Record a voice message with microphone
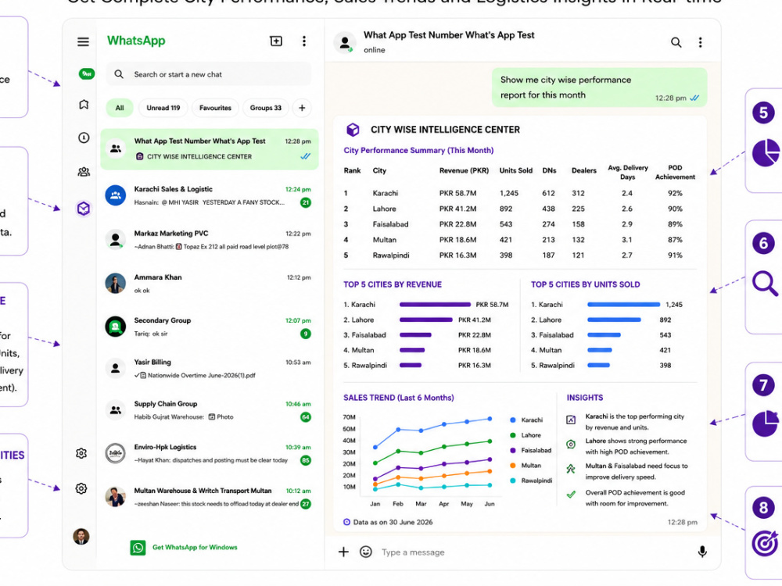This screenshot has height=586, width=782. (702, 552)
